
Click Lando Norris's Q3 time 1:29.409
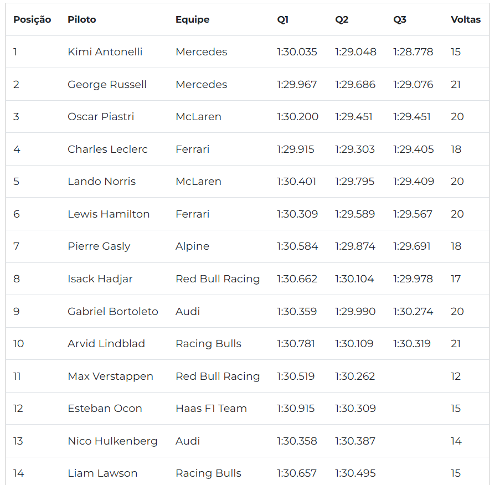414,182
